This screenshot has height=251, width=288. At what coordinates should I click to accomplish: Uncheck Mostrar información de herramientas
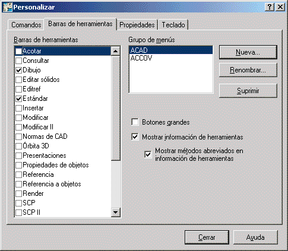pyautogui.click(x=135, y=137)
